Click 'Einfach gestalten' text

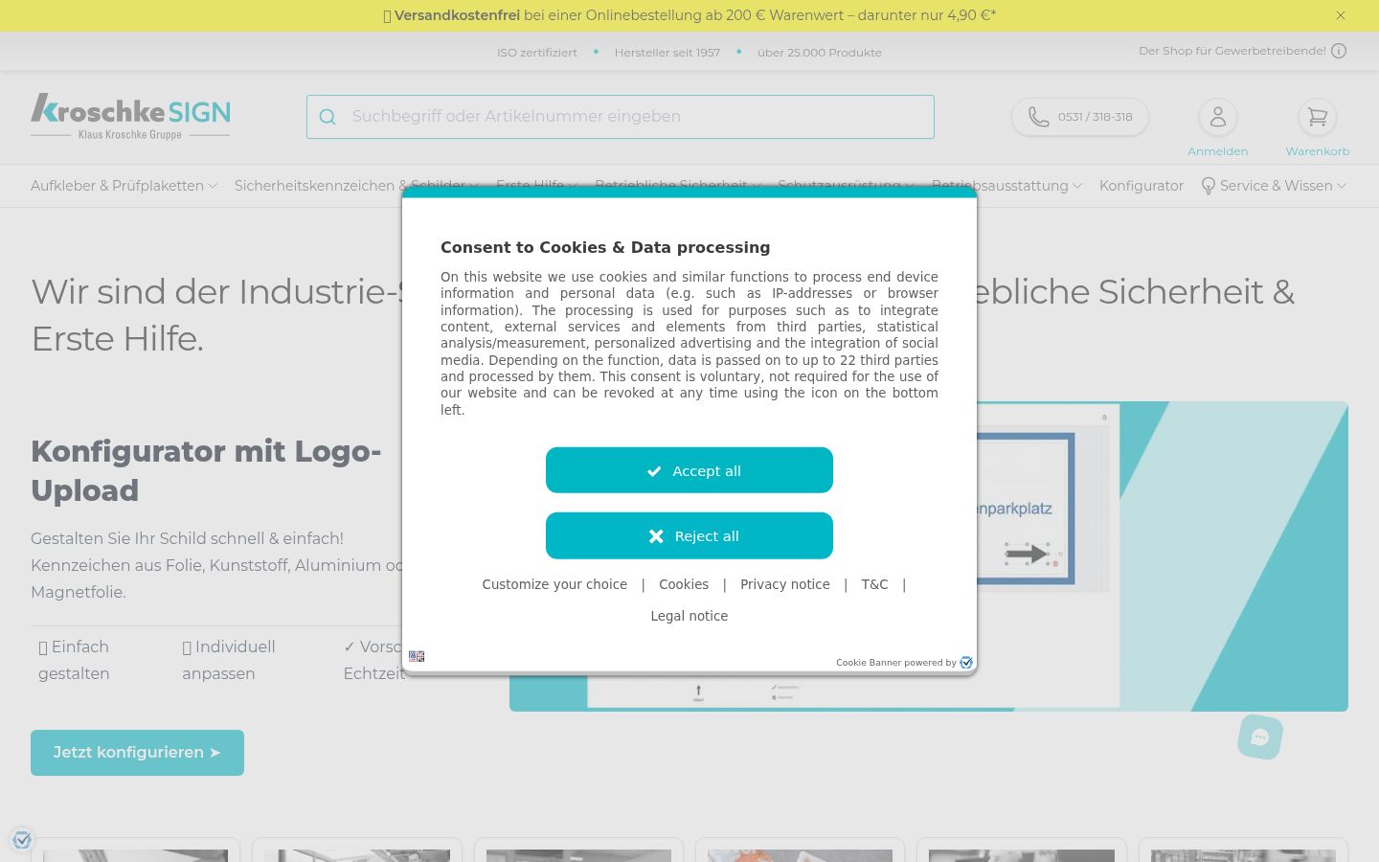click(74, 660)
